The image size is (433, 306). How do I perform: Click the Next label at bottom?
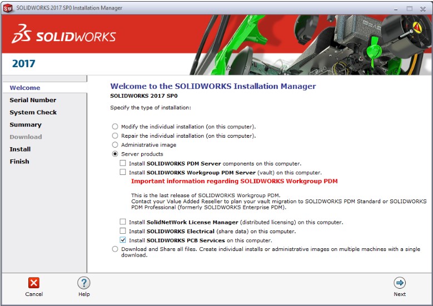(x=400, y=294)
